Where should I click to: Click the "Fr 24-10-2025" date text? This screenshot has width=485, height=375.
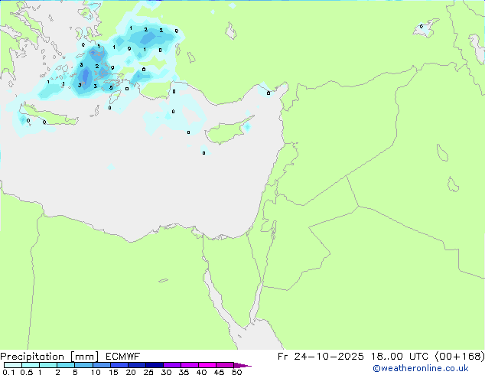(321, 357)
